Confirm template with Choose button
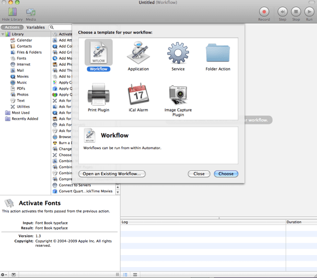 226,174
